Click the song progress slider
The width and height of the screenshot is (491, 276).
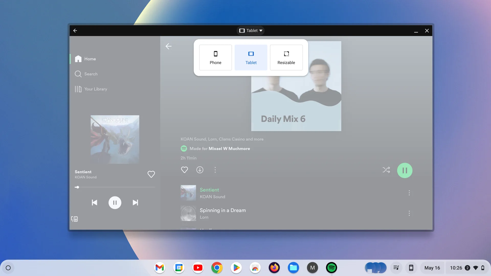115,187
